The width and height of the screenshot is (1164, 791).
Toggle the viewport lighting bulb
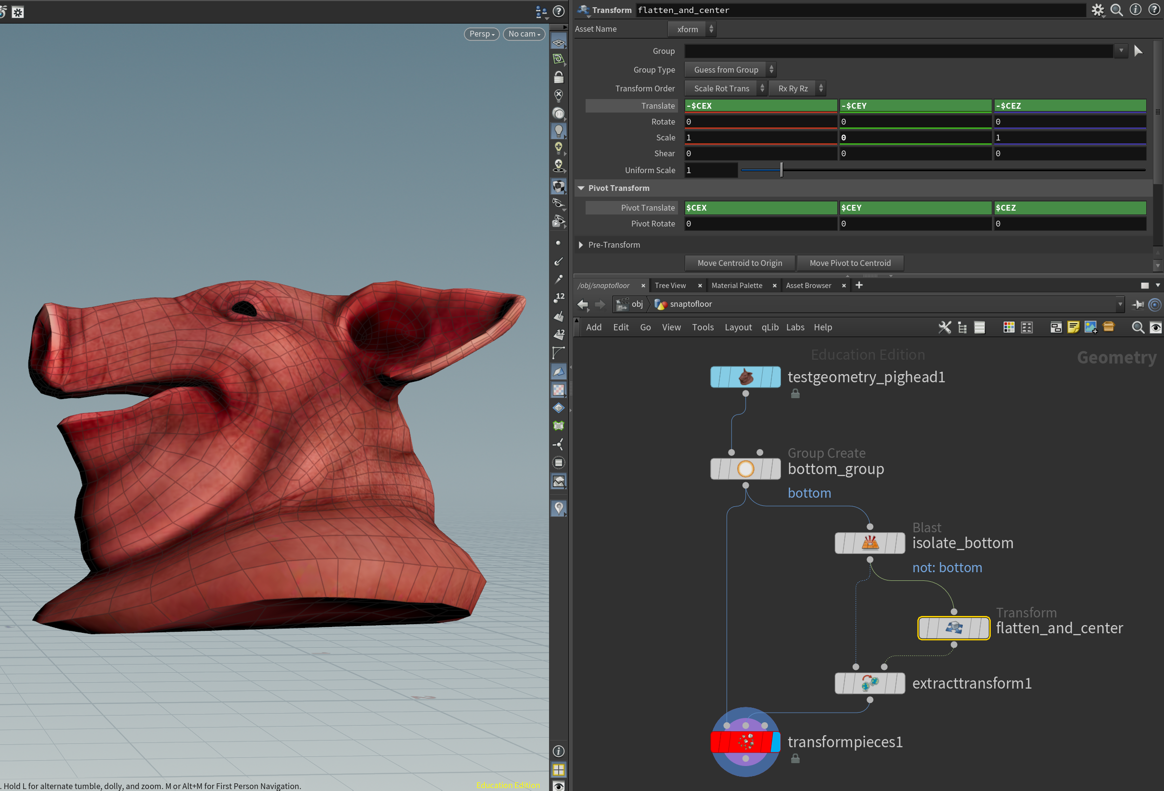(559, 131)
